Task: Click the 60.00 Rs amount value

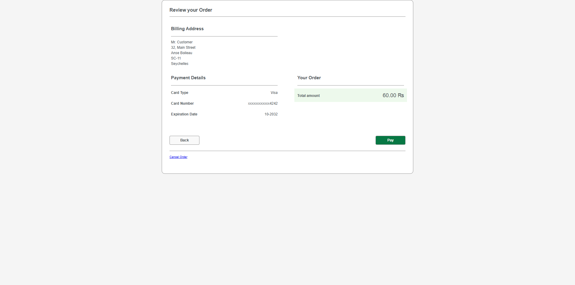Action: pos(393,95)
